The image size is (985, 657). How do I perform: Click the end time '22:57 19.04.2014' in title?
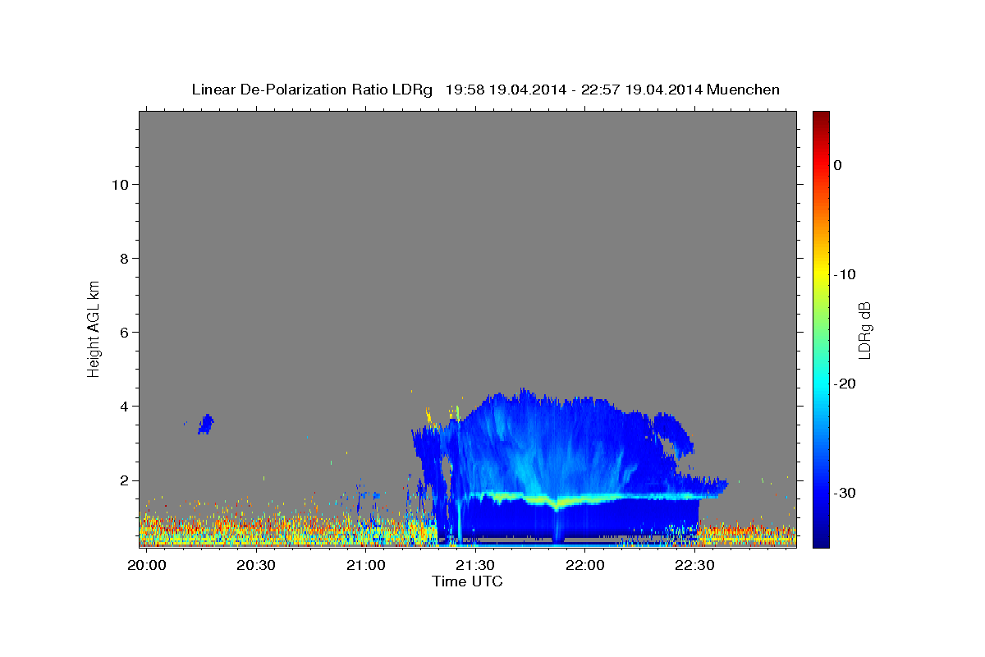642,90
